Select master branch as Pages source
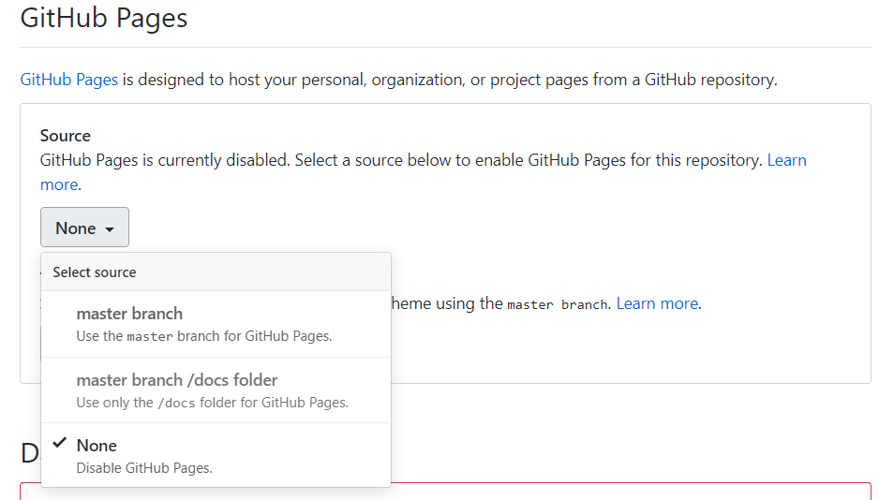Viewport: 879px width, 500px height. pos(216,324)
